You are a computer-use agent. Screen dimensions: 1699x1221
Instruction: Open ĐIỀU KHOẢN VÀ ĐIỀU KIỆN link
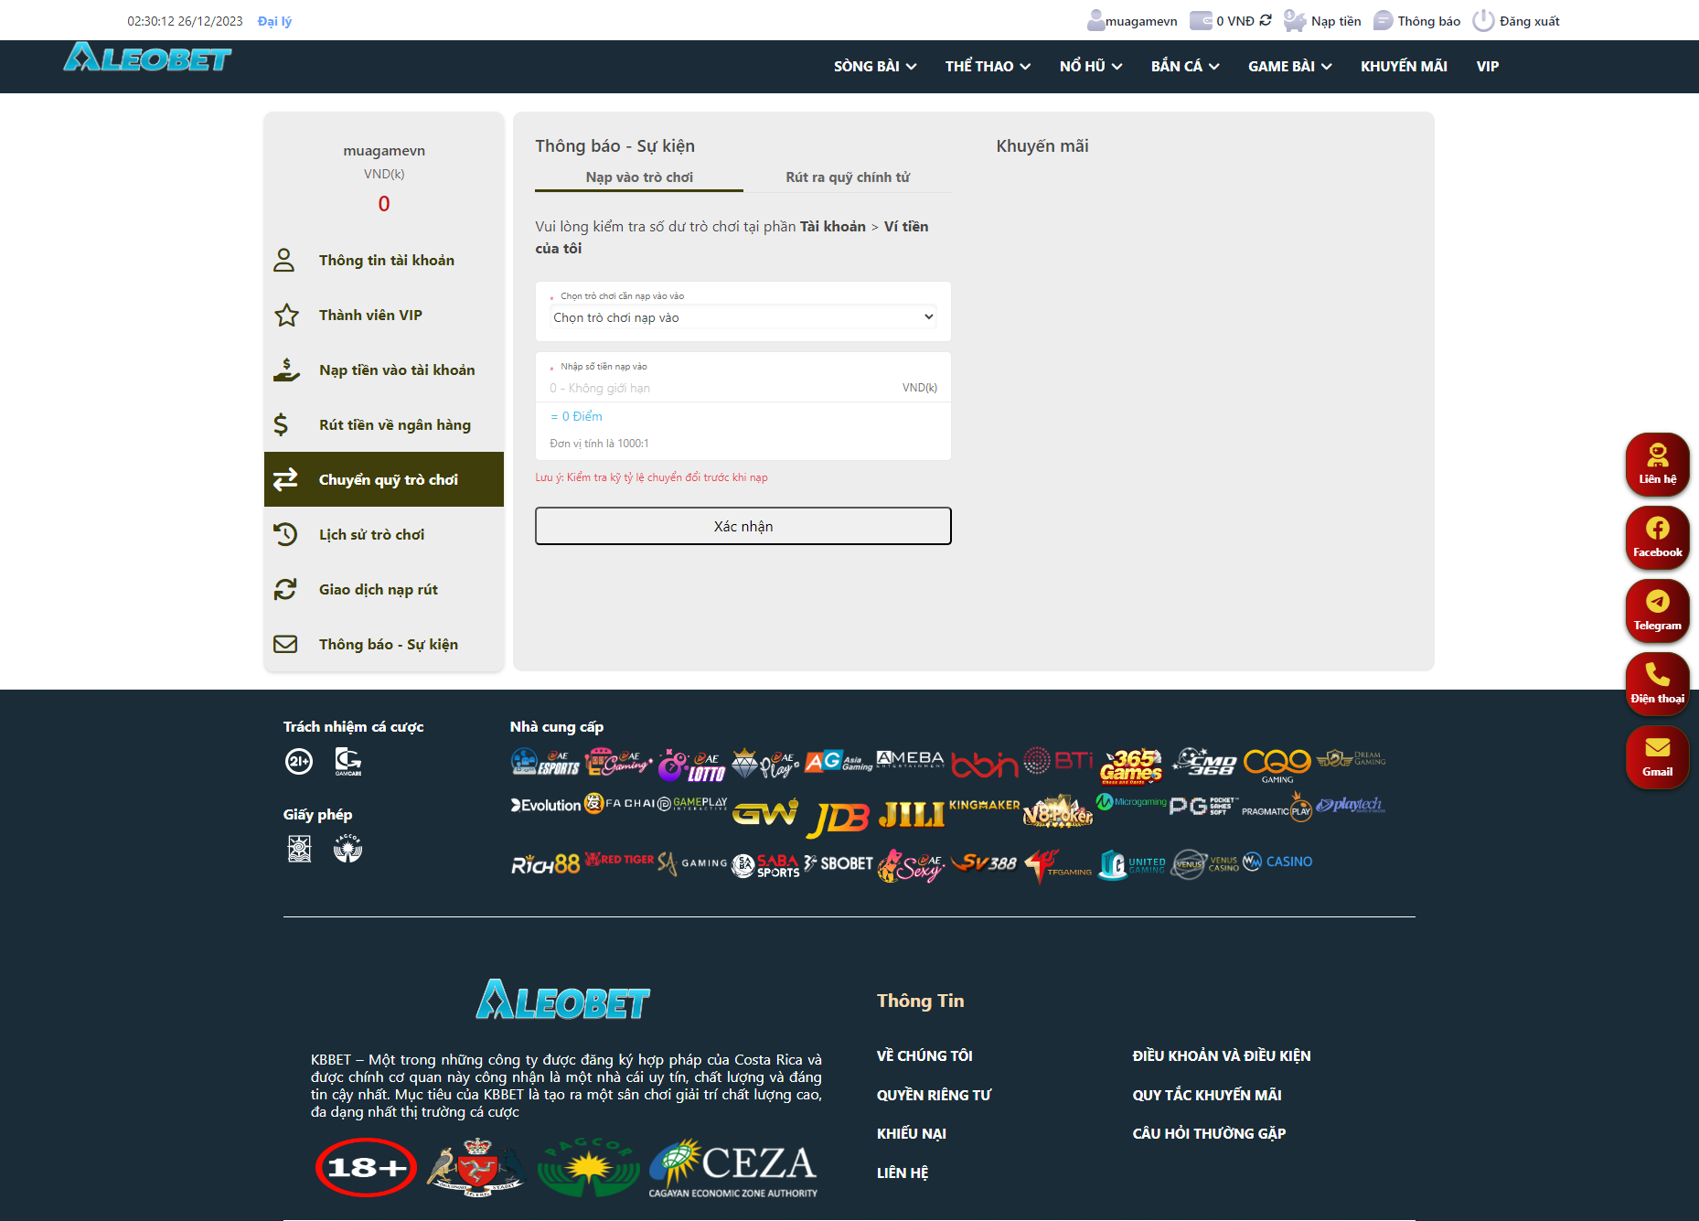tap(1222, 1055)
